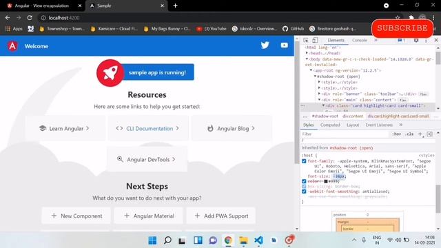
Task: Click the Angular Material button
Action: 149,216
